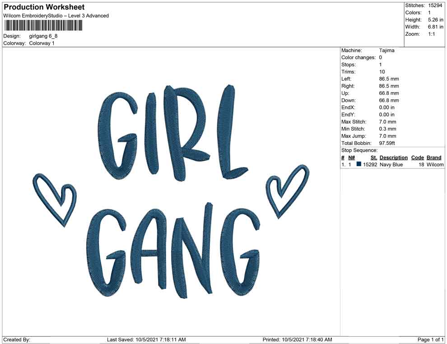Click the Description column header
Screen dimensions: 447x344
[x=393, y=158]
